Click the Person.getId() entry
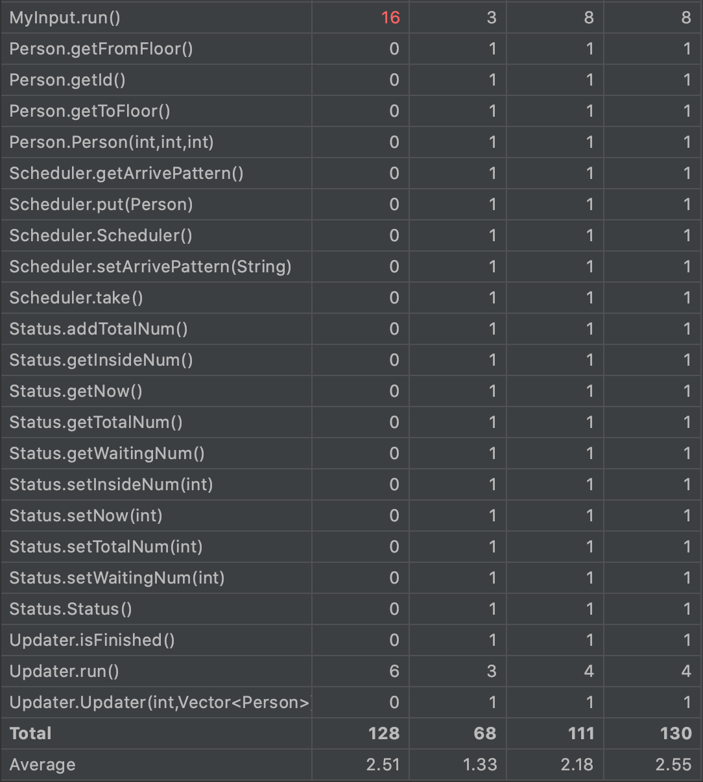The image size is (703, 782). pyautogui.click(x=67, y=80)
